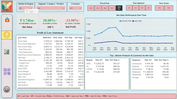The width and height of the screenshot is (177, 99).
Task: Select fiscal year 2019
Action: point(98,8)
